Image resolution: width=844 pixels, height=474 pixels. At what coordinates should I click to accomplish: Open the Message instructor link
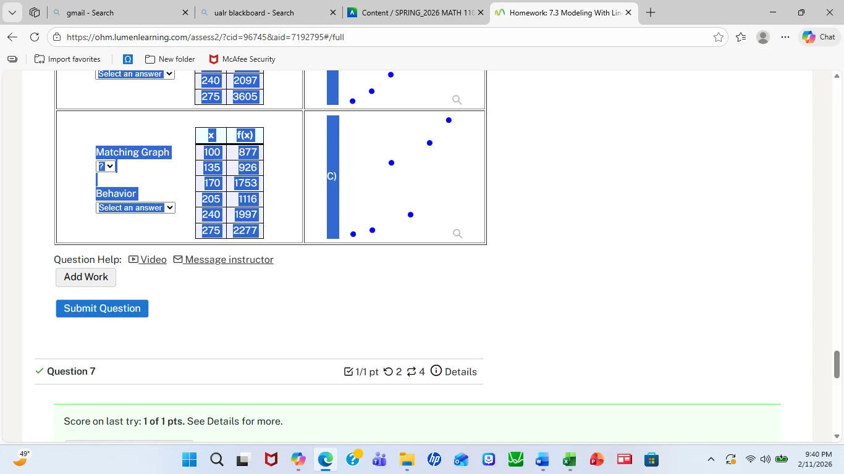coord(229,259)
